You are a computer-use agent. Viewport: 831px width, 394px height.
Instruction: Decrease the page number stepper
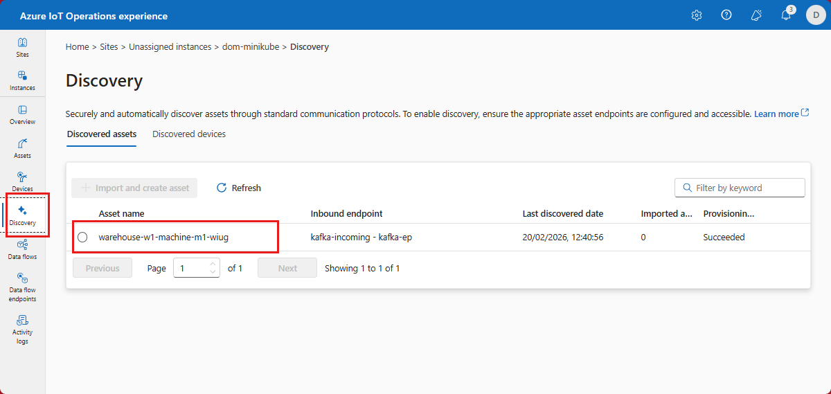pyautogui.click(x=213, y=272)
